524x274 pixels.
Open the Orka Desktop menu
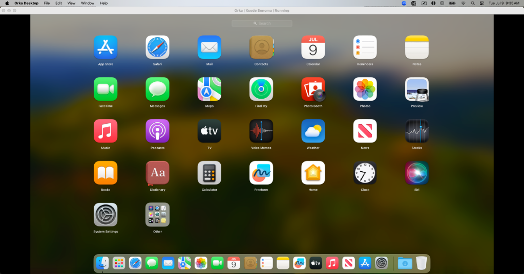(x=26, y=3)
